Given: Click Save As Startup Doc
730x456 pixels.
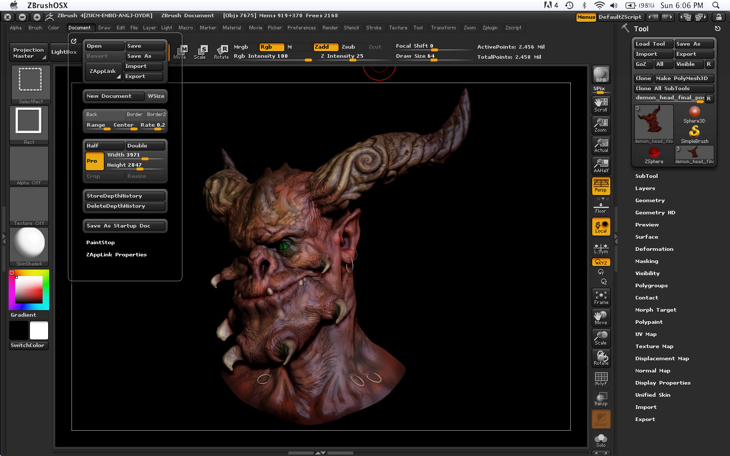Looking at the screenshot, I should click(x=125, y=226).
